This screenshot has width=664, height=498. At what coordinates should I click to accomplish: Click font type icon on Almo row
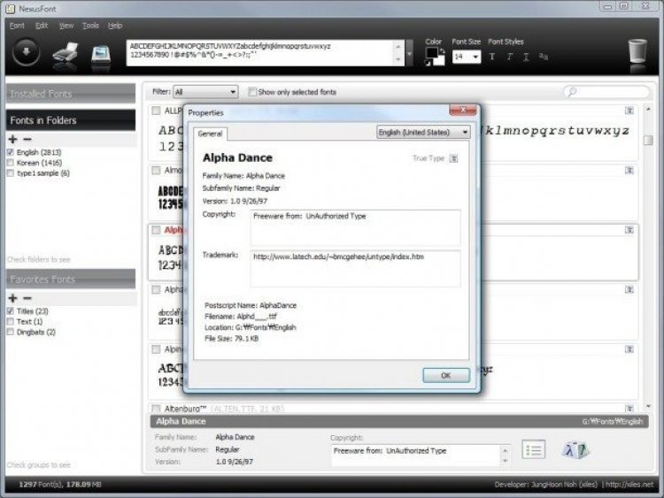pos(629,170)
